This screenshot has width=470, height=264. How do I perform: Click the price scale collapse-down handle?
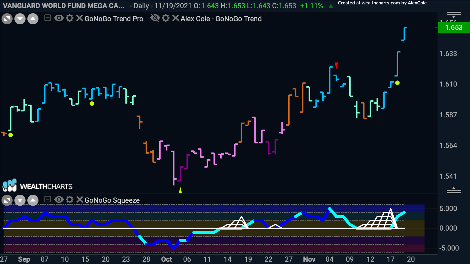pos(454,15)
